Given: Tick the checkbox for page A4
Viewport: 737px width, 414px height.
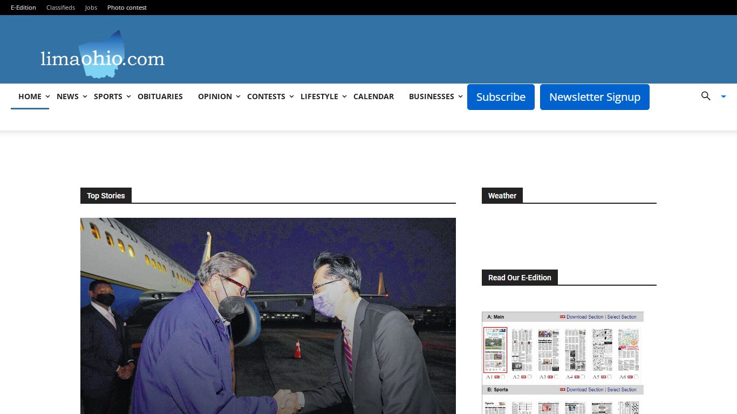Looking at the screenshot, I should pyautogui.click(x=583, y=377).
